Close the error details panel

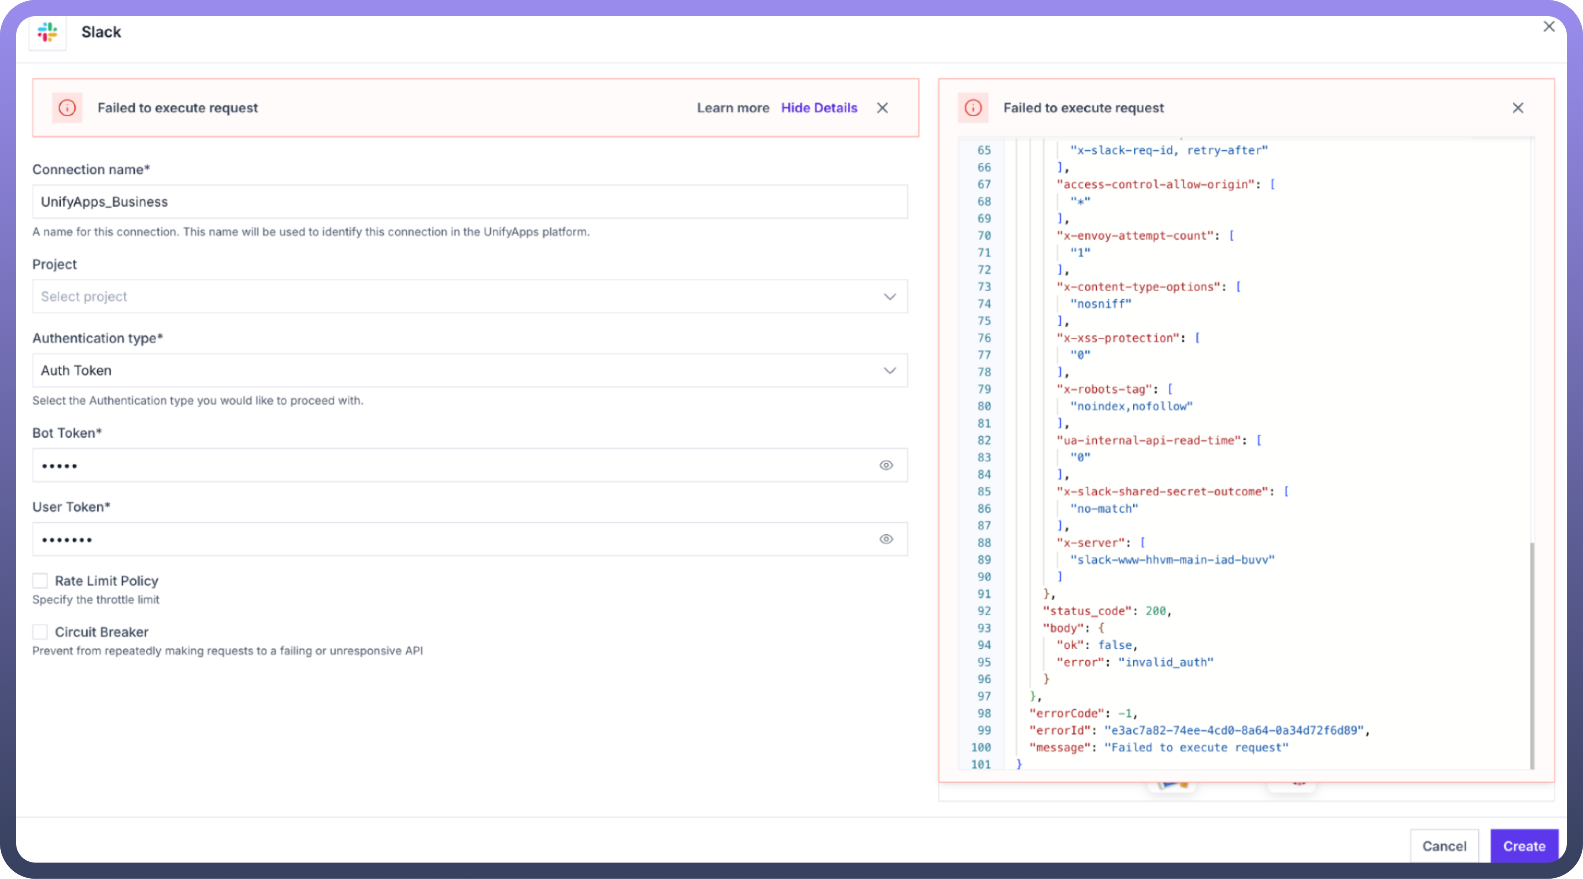tap(1517, 107)
